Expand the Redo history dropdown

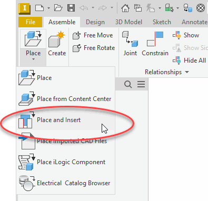point(112,8)
